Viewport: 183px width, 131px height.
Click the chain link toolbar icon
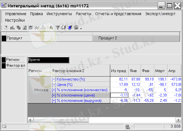pos(18,28)
